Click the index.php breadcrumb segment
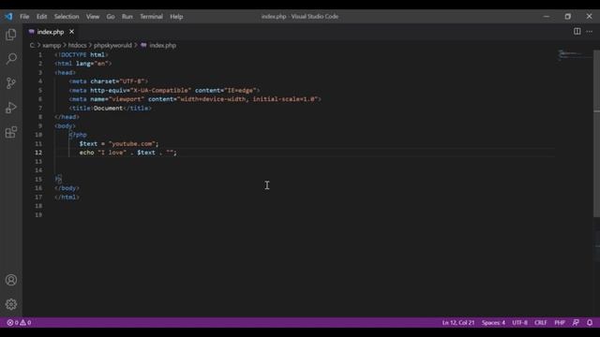 (162, 45)
